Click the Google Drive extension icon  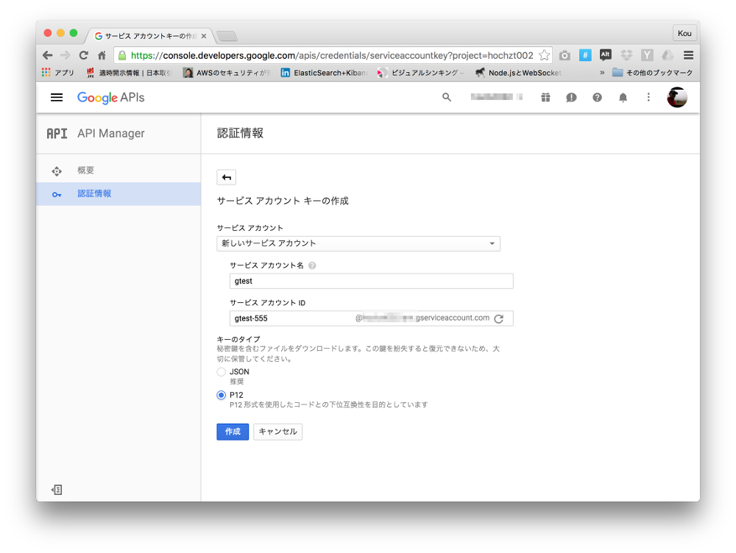tap(668, 55)
